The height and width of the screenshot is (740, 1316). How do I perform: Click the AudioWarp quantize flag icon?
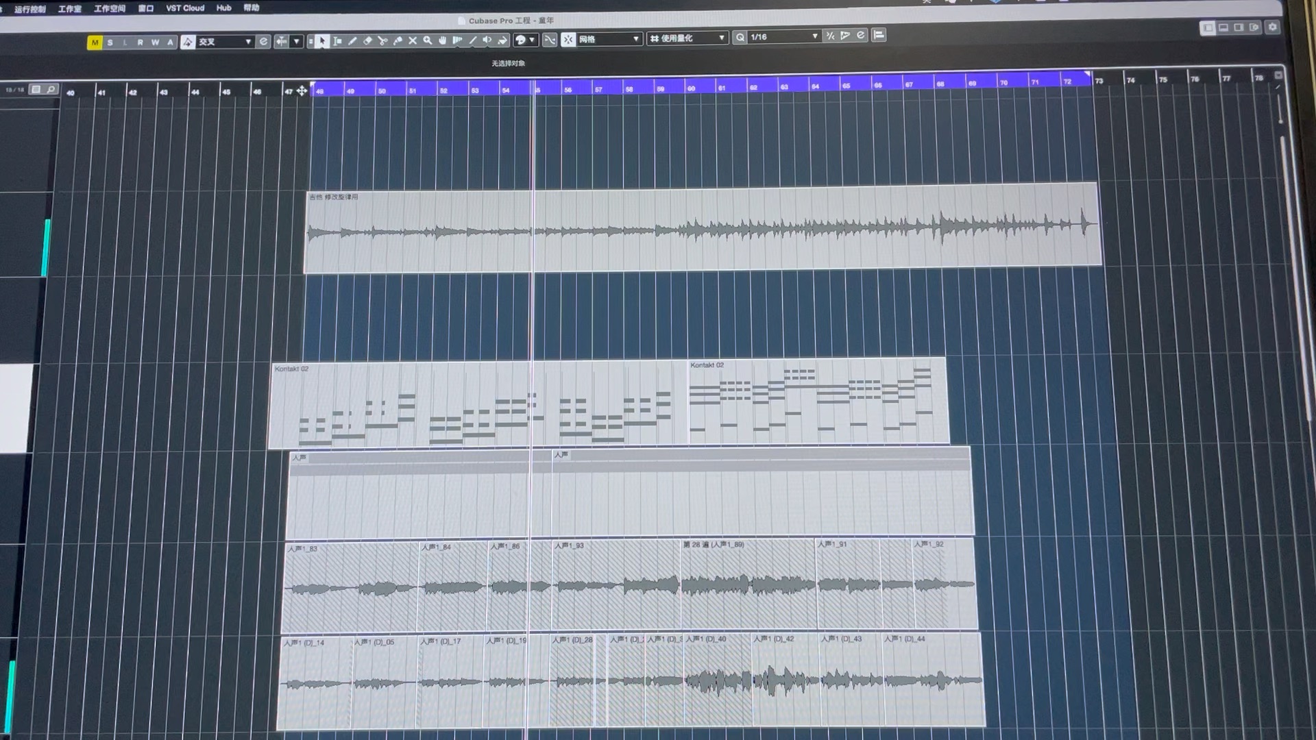click(x=845, y=36)
